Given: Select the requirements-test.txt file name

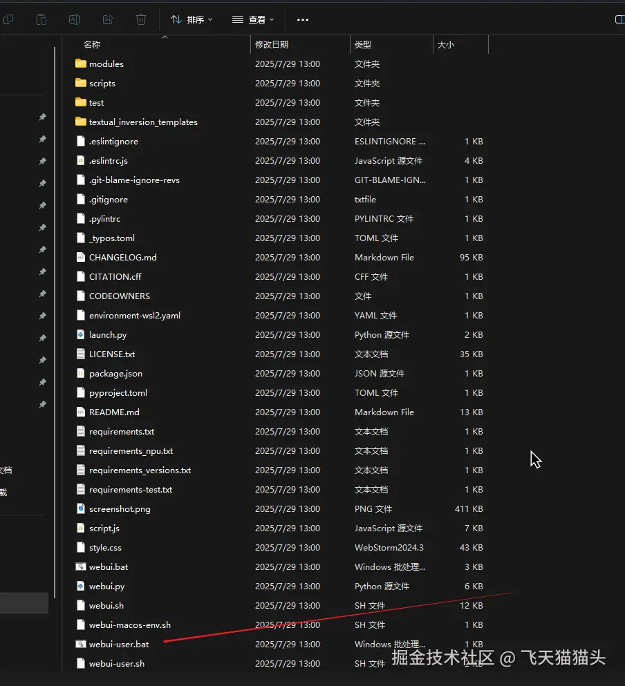Looking at the screenshot, I should [131, 490].
